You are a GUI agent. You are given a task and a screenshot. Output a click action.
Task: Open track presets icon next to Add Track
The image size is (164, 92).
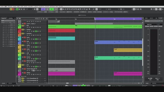coord(20,19)
